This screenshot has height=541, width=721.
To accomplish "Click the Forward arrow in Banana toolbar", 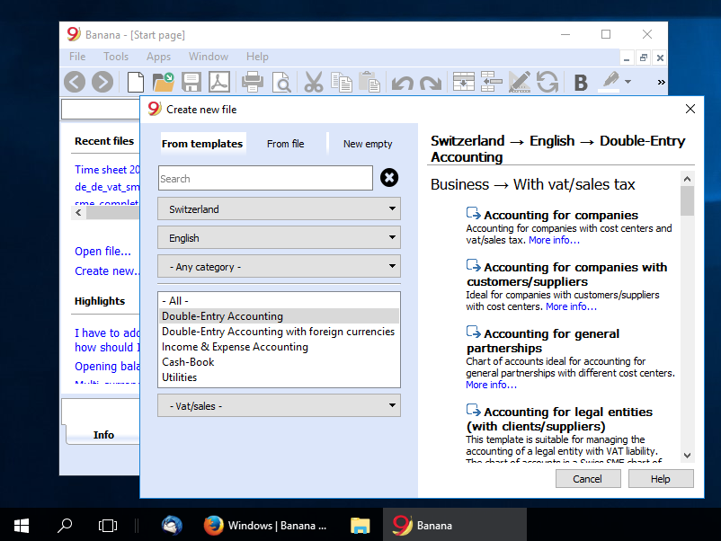I will (102, 83).
